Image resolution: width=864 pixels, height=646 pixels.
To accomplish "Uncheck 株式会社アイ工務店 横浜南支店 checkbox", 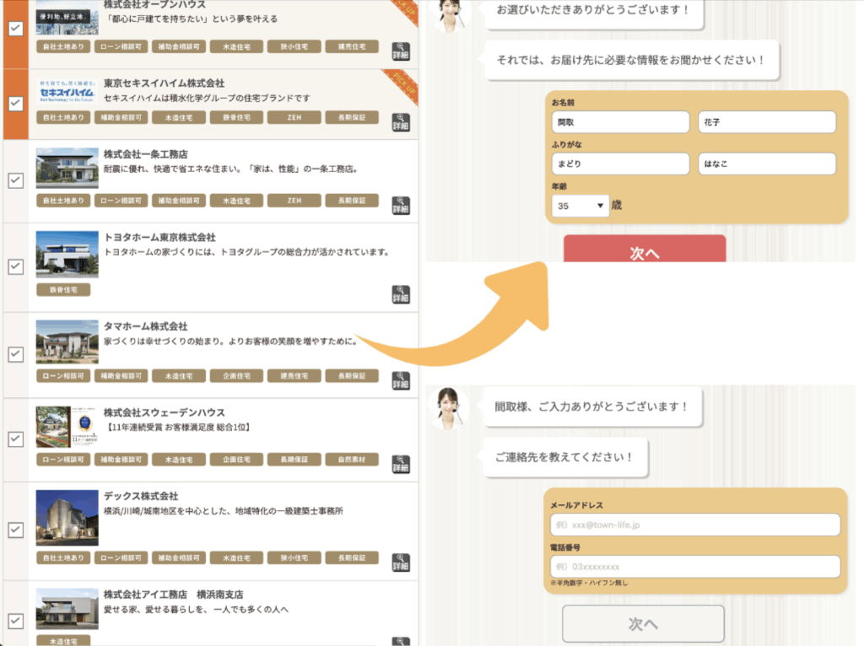I will (16, 621).
